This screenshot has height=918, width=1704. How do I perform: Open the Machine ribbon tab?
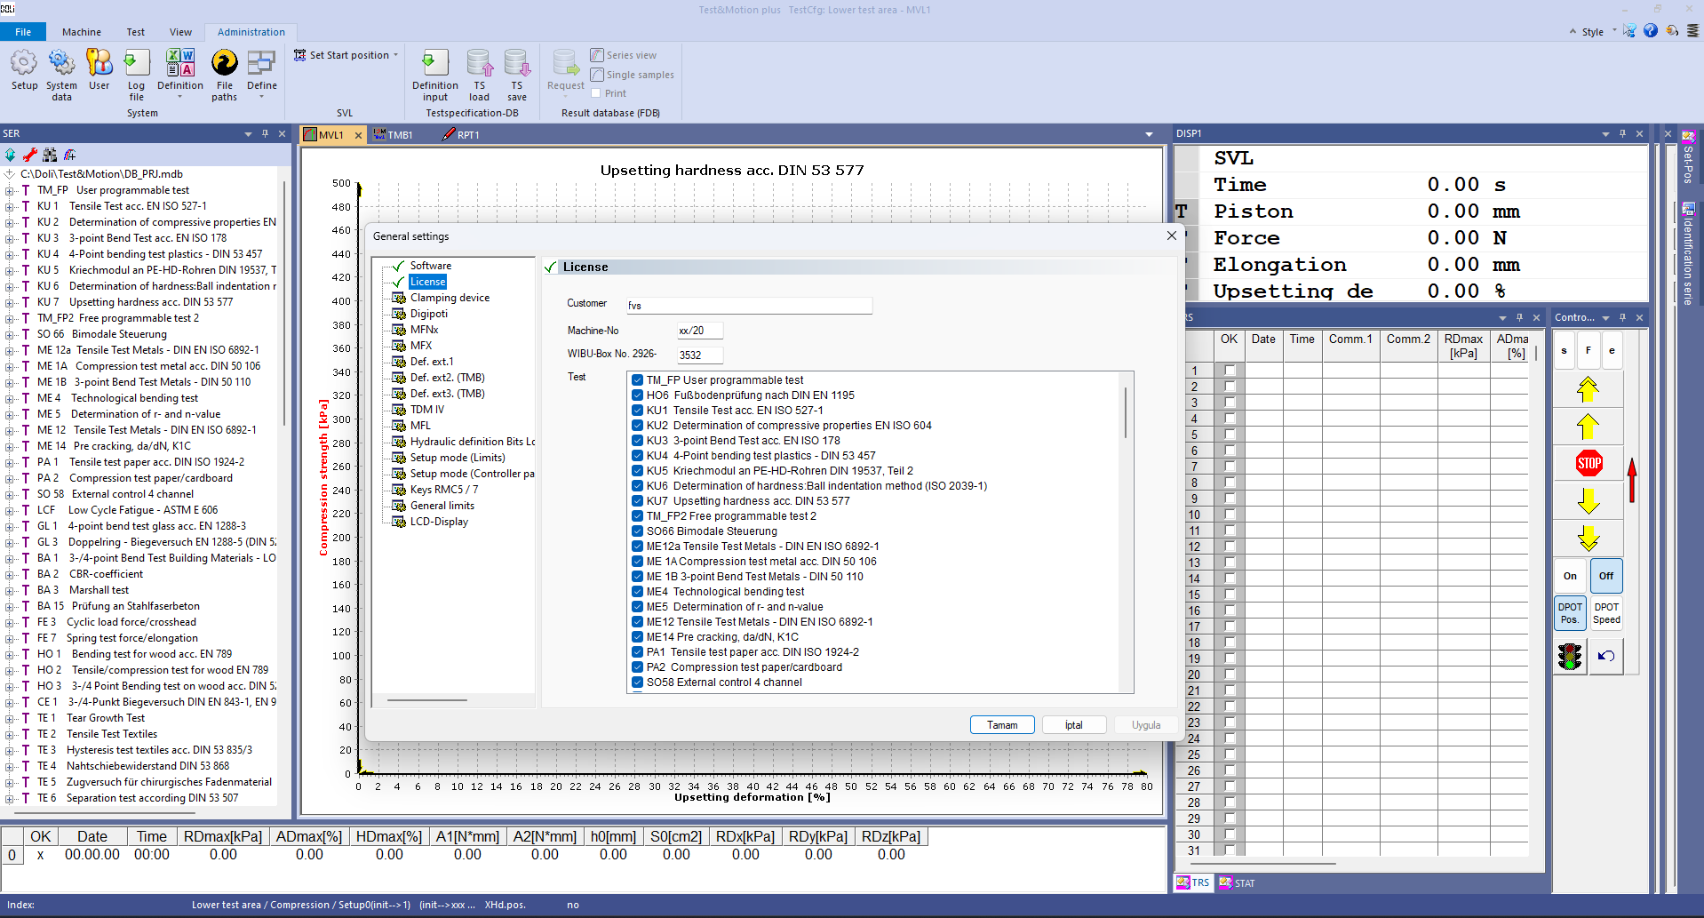pyautogui.click(x=81, y=32)
